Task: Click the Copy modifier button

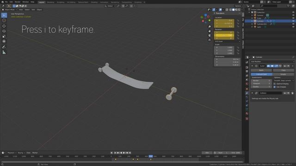Action: pyautogui.click(x=284, y=70)
